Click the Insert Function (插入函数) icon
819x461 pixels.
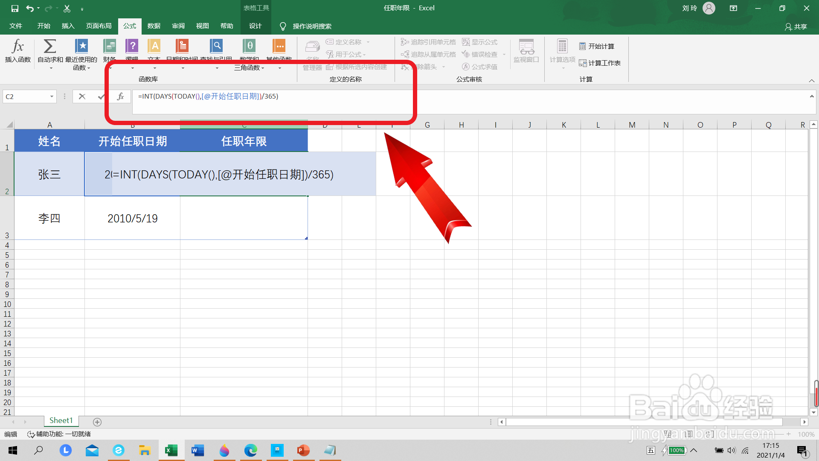pos(18,46)
